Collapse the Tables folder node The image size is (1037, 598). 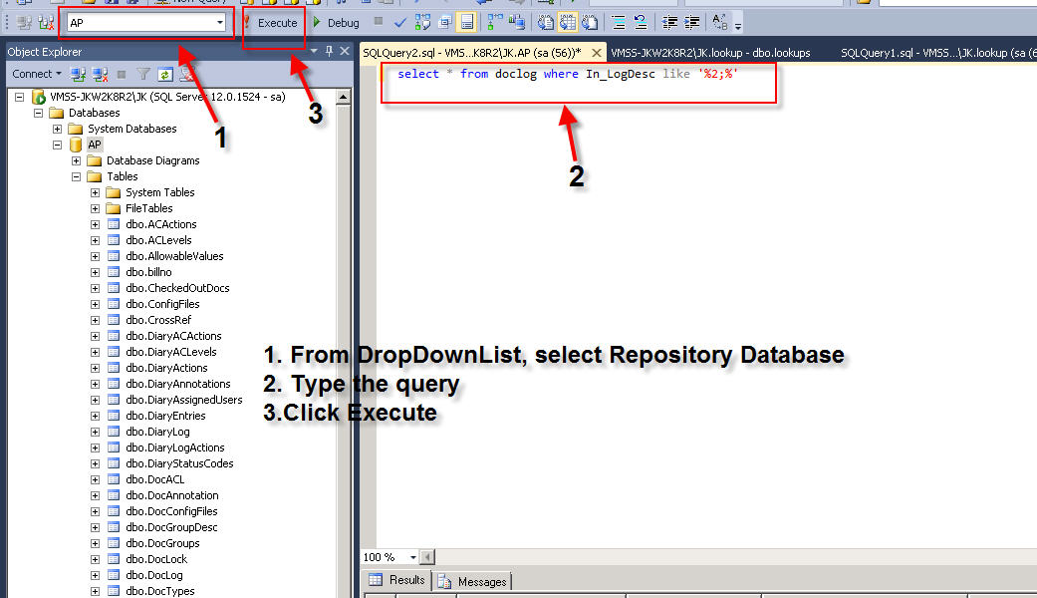[77, 176]
